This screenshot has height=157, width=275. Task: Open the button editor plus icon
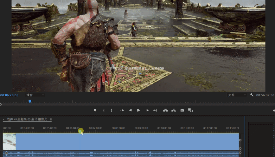(x=273, y=111)
